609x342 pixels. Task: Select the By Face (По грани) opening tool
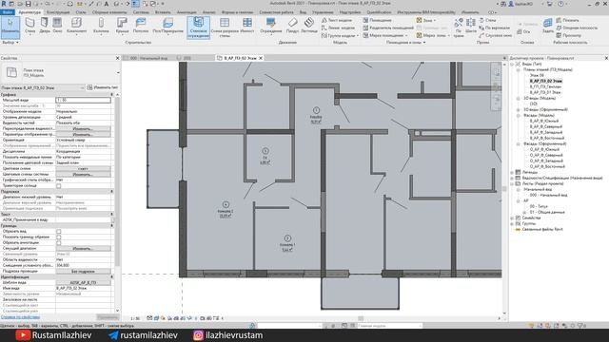459,28
